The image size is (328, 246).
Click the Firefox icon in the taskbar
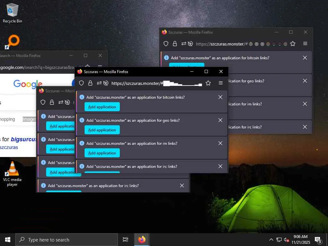pyautogui.click(x=142, y=240)
